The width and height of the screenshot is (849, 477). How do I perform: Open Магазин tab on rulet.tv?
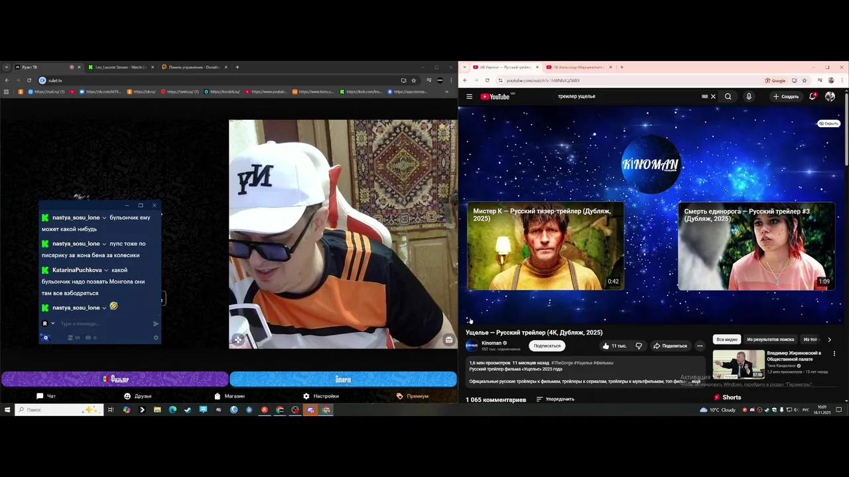click(229, 396)
